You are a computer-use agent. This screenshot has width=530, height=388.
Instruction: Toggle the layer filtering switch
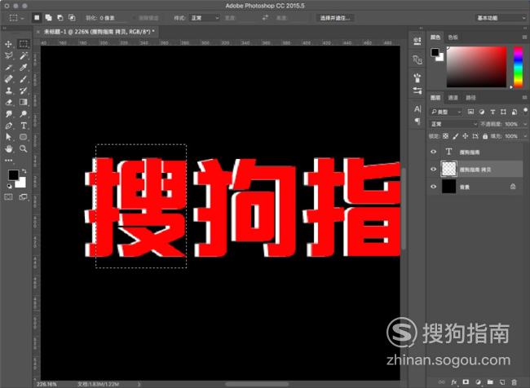pos(525,111)
